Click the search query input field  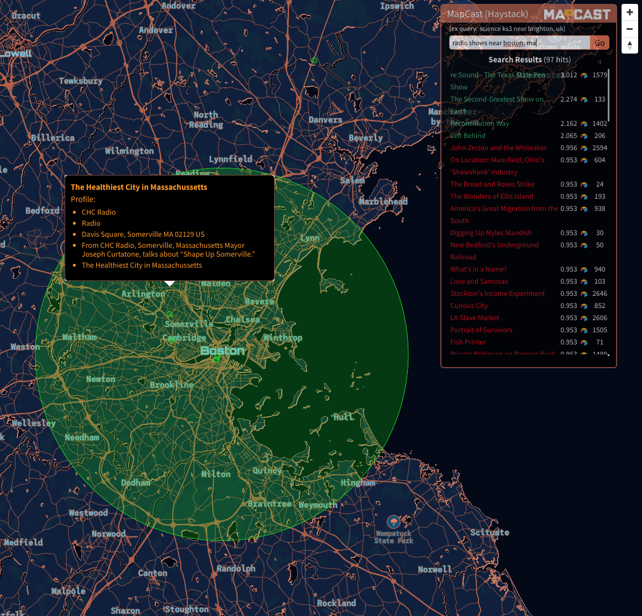pyautogui.click(x=519, y=43)
